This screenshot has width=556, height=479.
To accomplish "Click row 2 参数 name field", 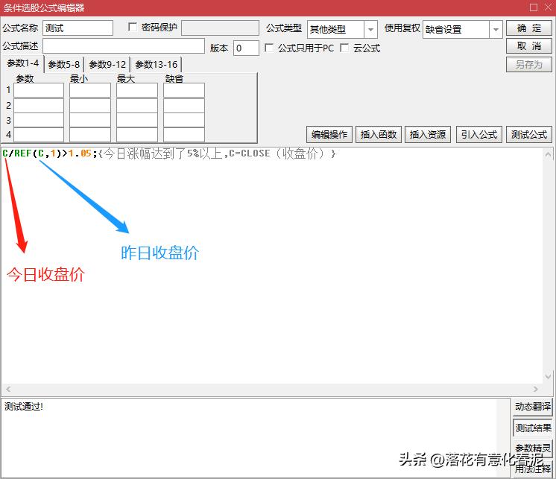I will click(x=39, y=106).
